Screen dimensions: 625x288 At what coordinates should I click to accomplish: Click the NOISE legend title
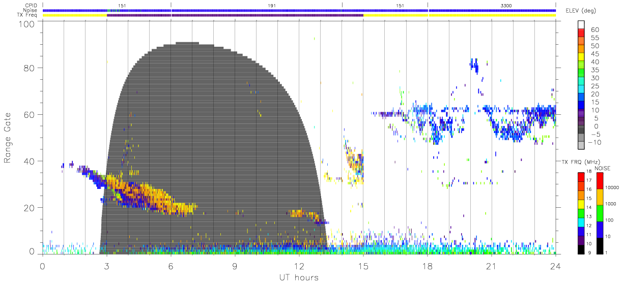[602, 168]
